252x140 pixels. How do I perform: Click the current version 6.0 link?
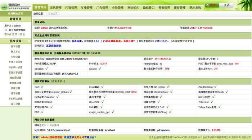click(x=98, y=41)
